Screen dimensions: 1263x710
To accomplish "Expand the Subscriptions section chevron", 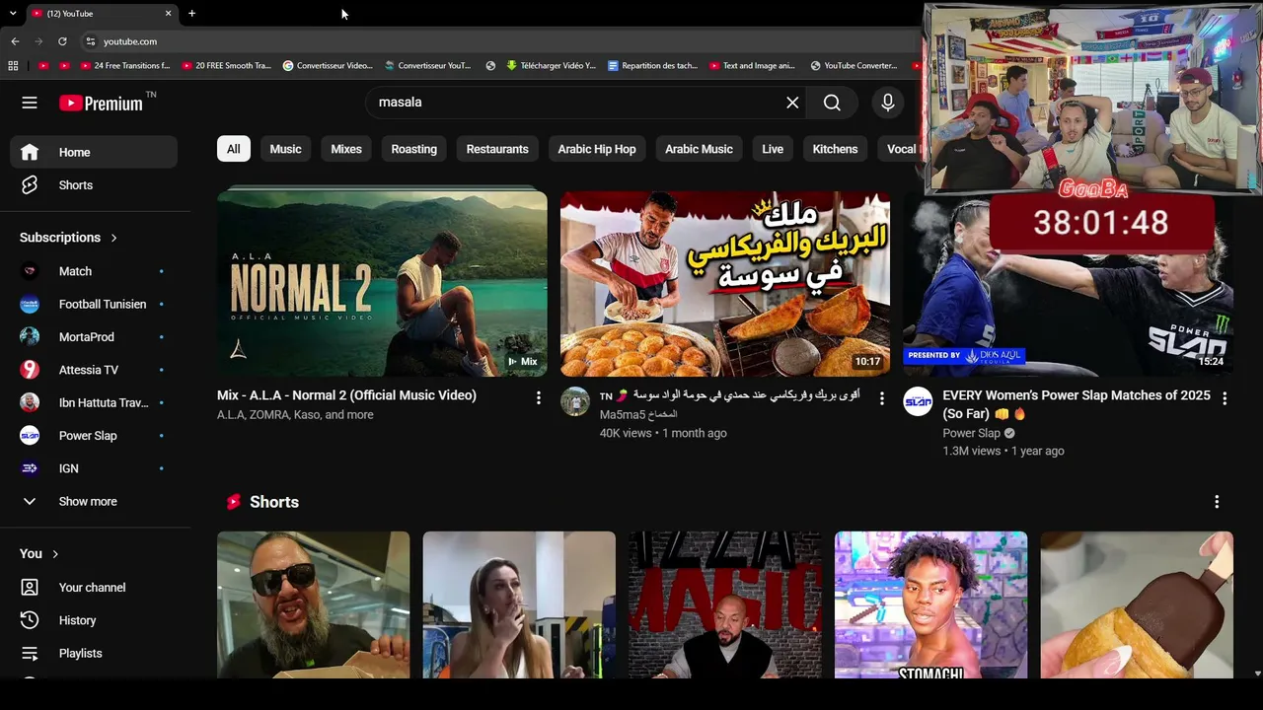I will tap(113, 238).
